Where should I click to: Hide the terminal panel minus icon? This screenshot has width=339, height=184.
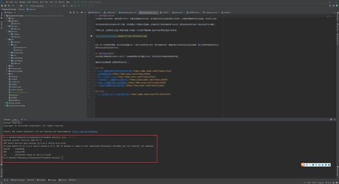334,119
